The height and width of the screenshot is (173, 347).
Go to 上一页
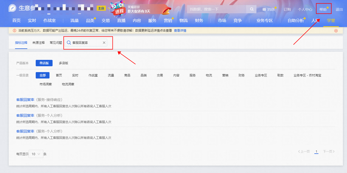[304, 152]
